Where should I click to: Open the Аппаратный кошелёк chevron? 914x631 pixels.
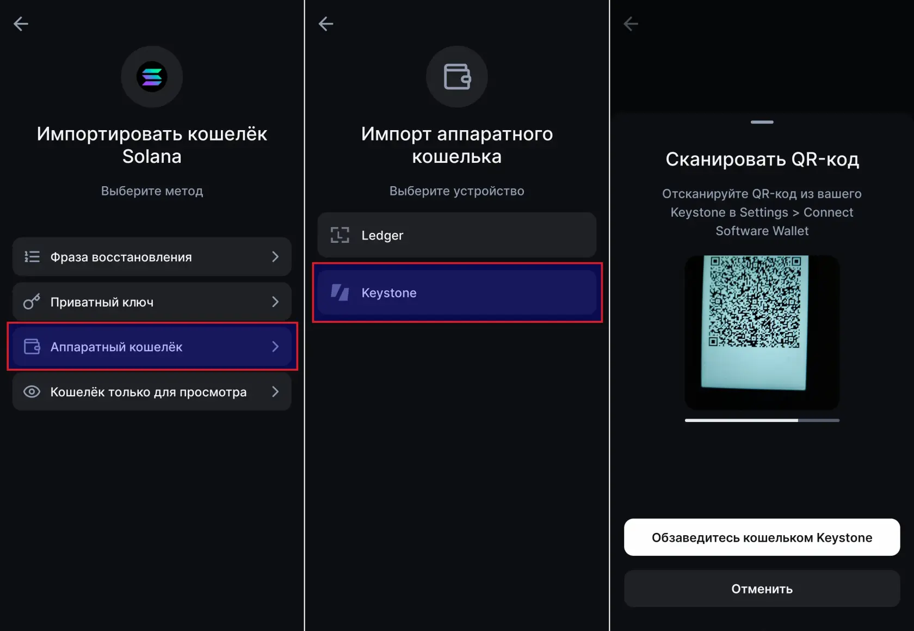pos(275,347)
